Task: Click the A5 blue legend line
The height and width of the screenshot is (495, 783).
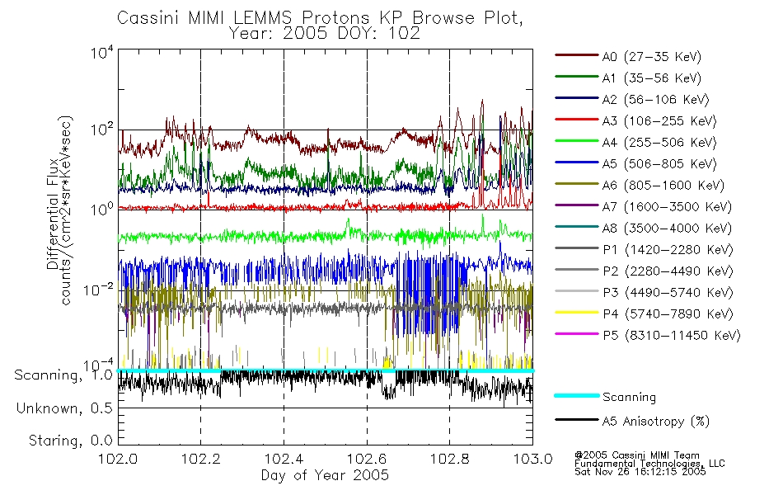Action: (x=577, y=163)
